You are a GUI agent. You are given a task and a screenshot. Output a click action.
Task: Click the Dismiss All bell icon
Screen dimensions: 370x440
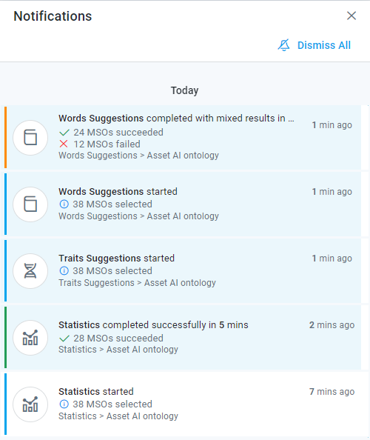click(283, 45)
